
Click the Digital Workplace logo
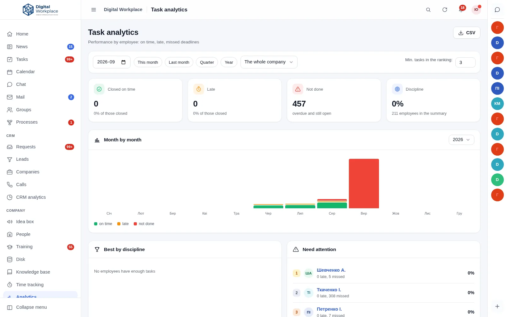click(41, 10)
